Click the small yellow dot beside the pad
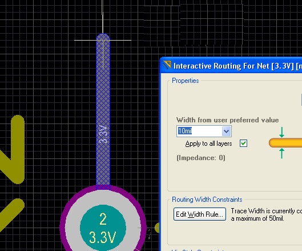Screen dimensions: 302x251 click(x=157, y=228)
